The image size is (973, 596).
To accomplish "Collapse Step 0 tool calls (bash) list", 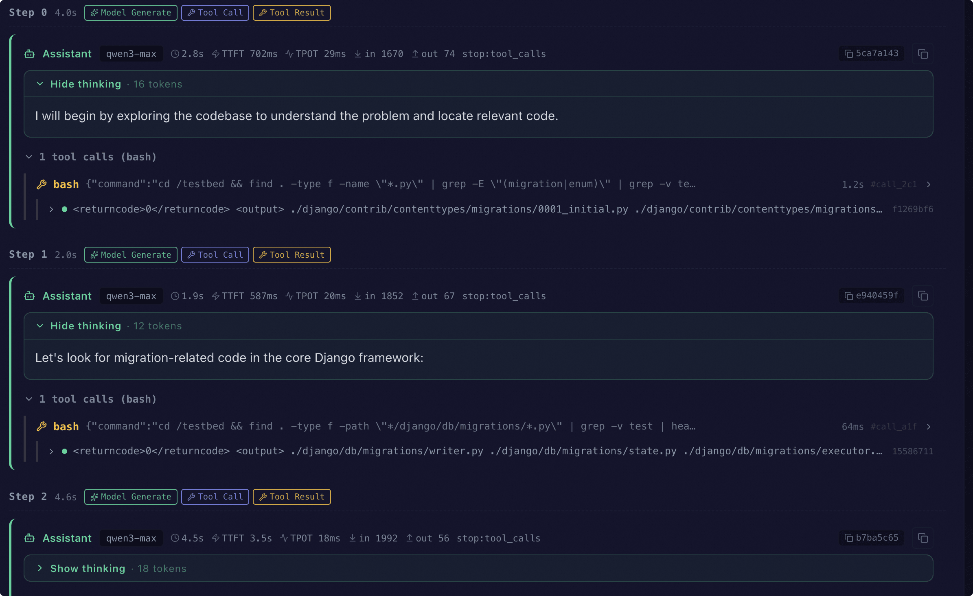I will click(x=91, y=157).
